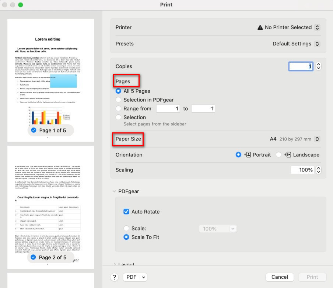Click the Landscape page orientation icon
The height and width of the screenshot is (288, 333).
(x=288, y=155)
